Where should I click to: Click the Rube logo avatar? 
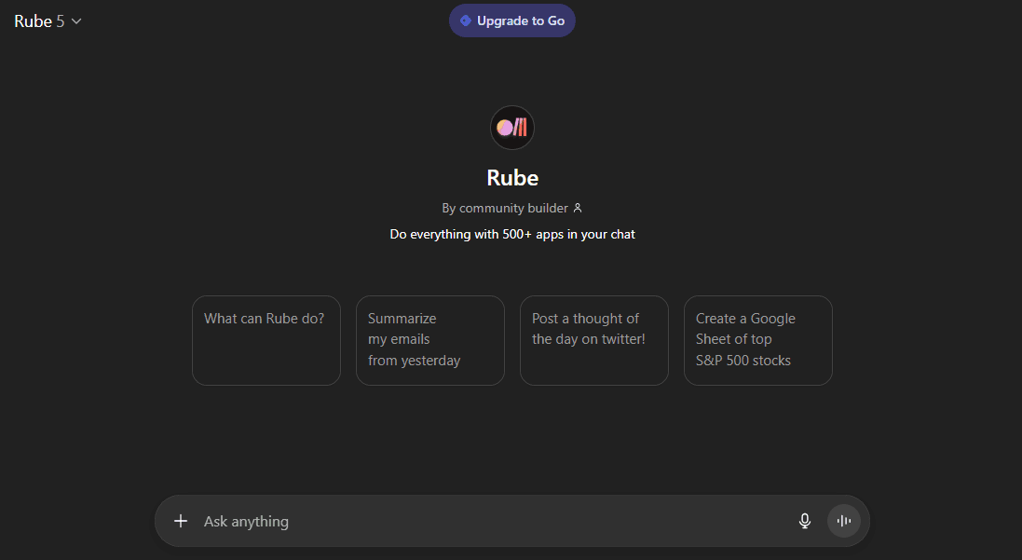(511, 128)
